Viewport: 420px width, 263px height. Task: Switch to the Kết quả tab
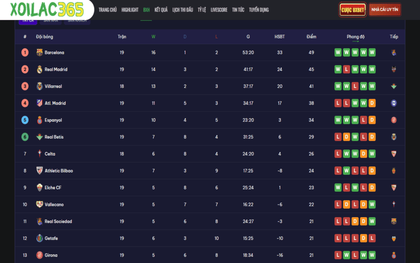tap(161, 10)
